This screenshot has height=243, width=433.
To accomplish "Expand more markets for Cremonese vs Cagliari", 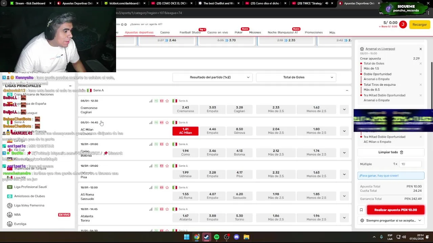I will [344, 109].
